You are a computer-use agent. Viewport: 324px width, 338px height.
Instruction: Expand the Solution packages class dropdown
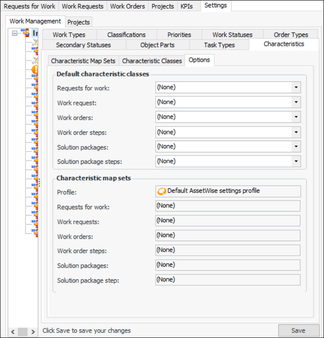click(296, 146)
